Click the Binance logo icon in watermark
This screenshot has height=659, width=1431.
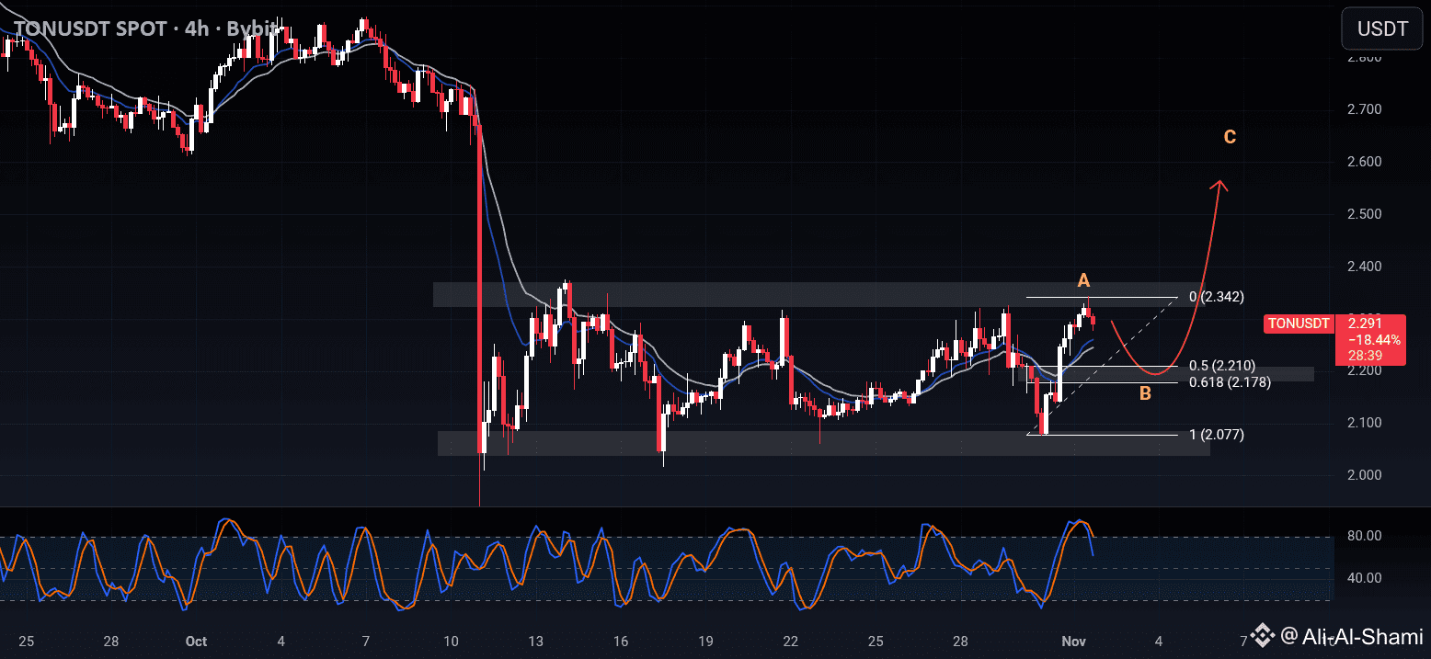1263,634
